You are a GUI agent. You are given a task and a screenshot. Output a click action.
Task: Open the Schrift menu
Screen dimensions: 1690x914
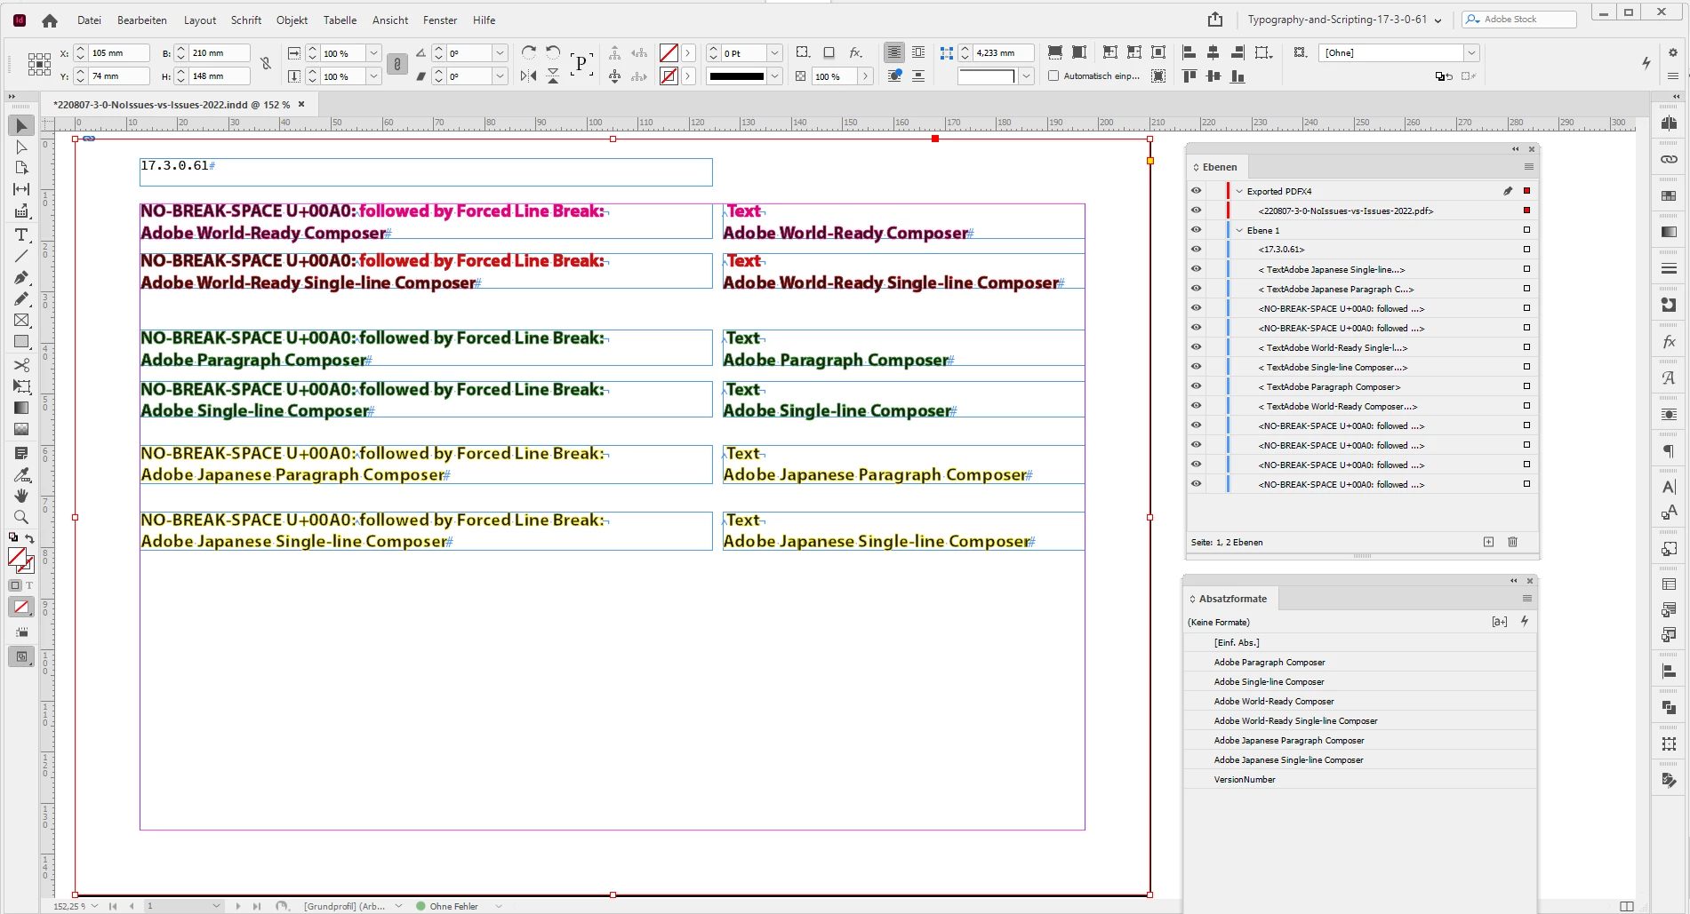coord(246,20)
